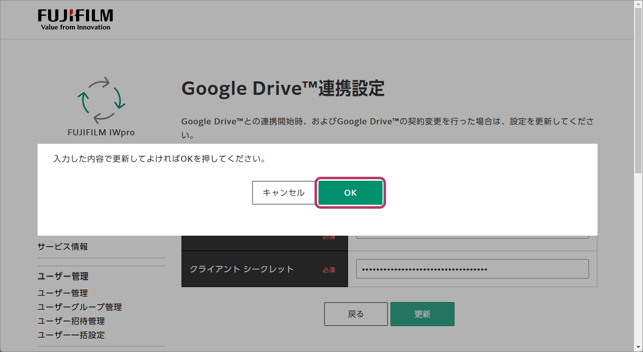Viewport: 643px width, 352px height.
Task: Go to ユーザーグループ管理
Action: pyautogui.click(x=79, y=307)
